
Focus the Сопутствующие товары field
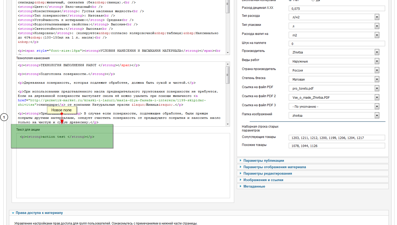coord(337,138)
